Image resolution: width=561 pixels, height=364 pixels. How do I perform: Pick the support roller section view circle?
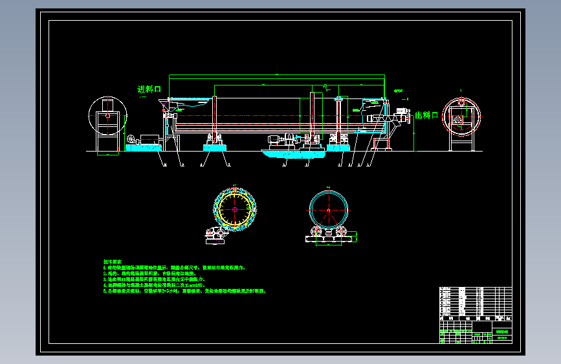329,210
